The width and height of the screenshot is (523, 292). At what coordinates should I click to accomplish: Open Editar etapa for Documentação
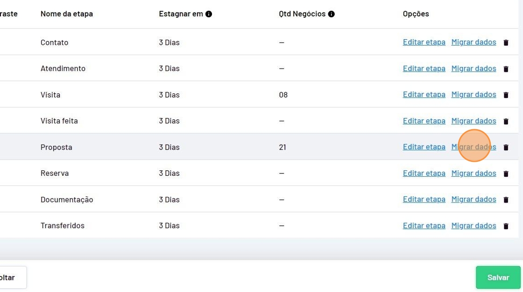click(424, 199)
